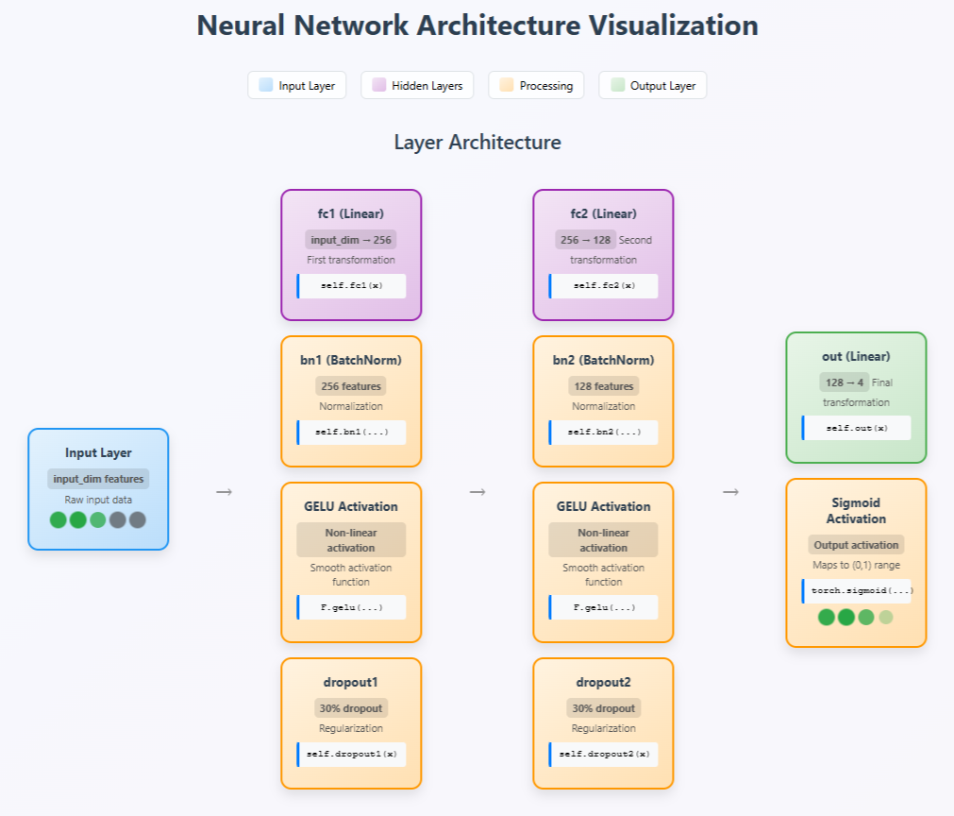The height and width of the screenshot is (816, 954).
Task: Click the purple Hidden Layers legend swatch
Action: [379, 85]
